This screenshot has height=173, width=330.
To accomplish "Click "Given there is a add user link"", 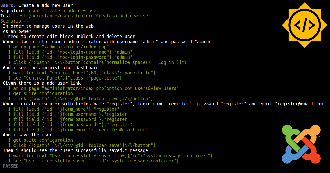I will (42, 83).
